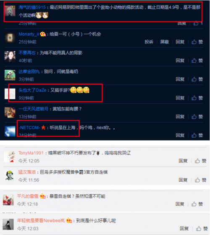
Task: Tap thumbs-up icon on 头也大了DaZe's comment
Action: click(x=194, y=98)
